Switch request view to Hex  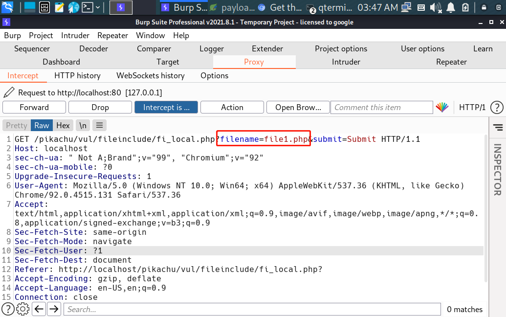pos(63,125)
